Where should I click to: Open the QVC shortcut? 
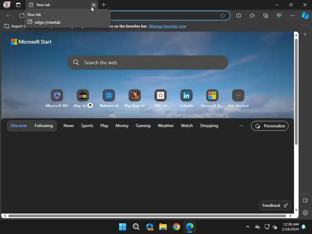[x=160, y=98]
